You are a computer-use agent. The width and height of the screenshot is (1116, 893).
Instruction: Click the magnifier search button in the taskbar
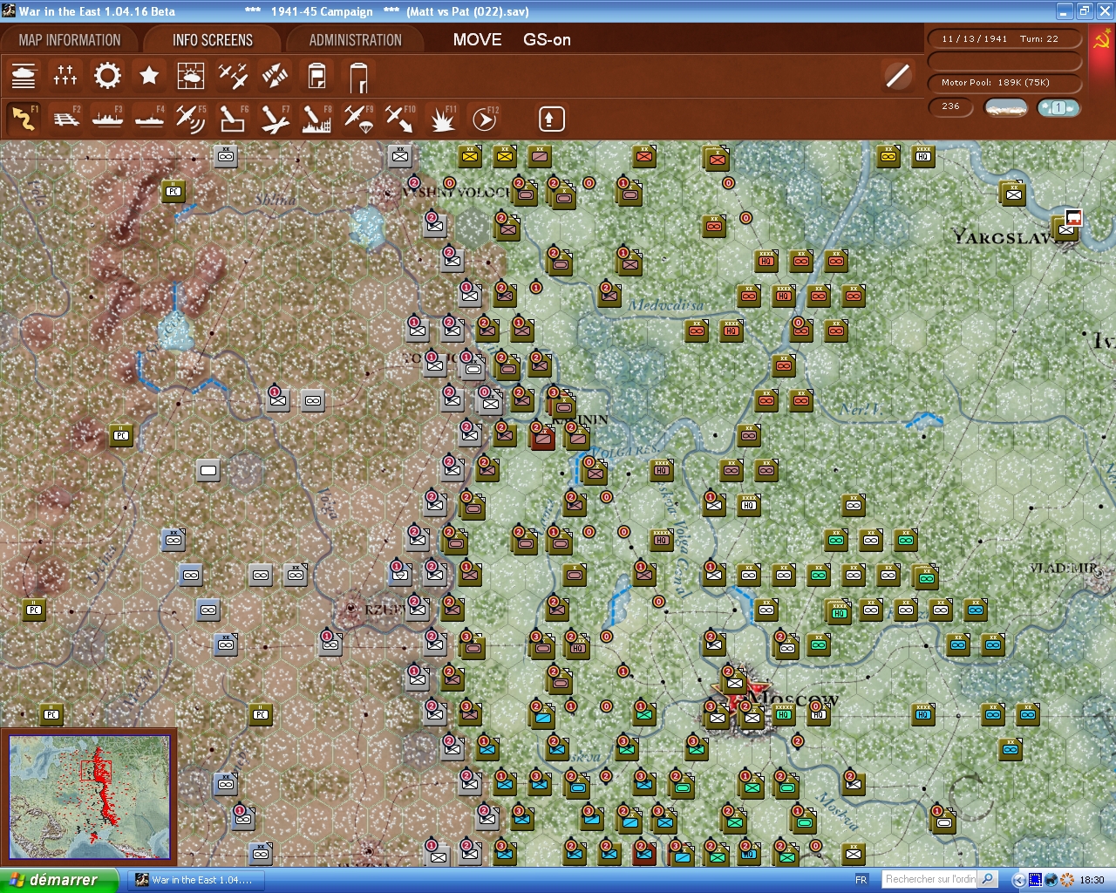pos(988,879)
